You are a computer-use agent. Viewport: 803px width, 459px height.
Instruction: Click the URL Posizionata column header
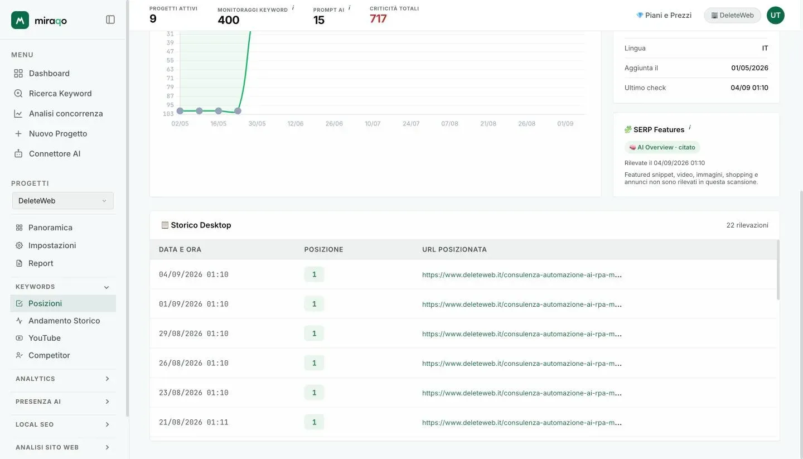point(454,249)
